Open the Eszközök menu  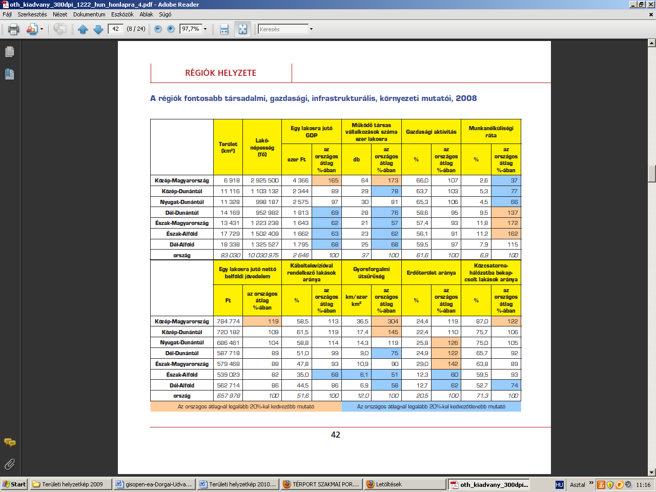(x=122, y=14)
